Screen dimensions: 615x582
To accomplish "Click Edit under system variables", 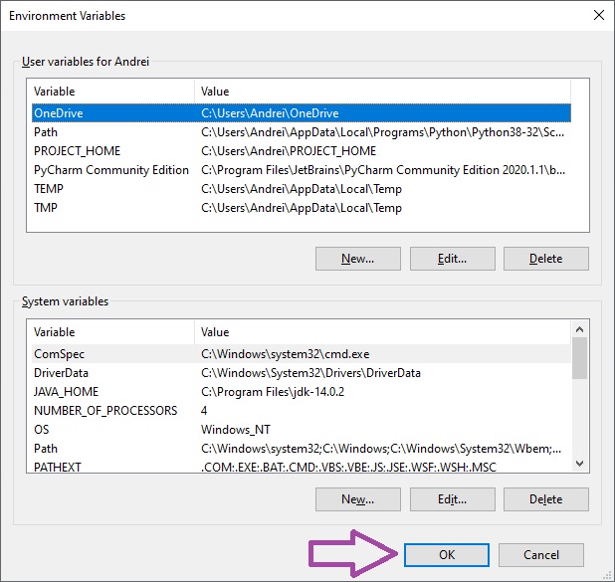I will click(452, 499).
